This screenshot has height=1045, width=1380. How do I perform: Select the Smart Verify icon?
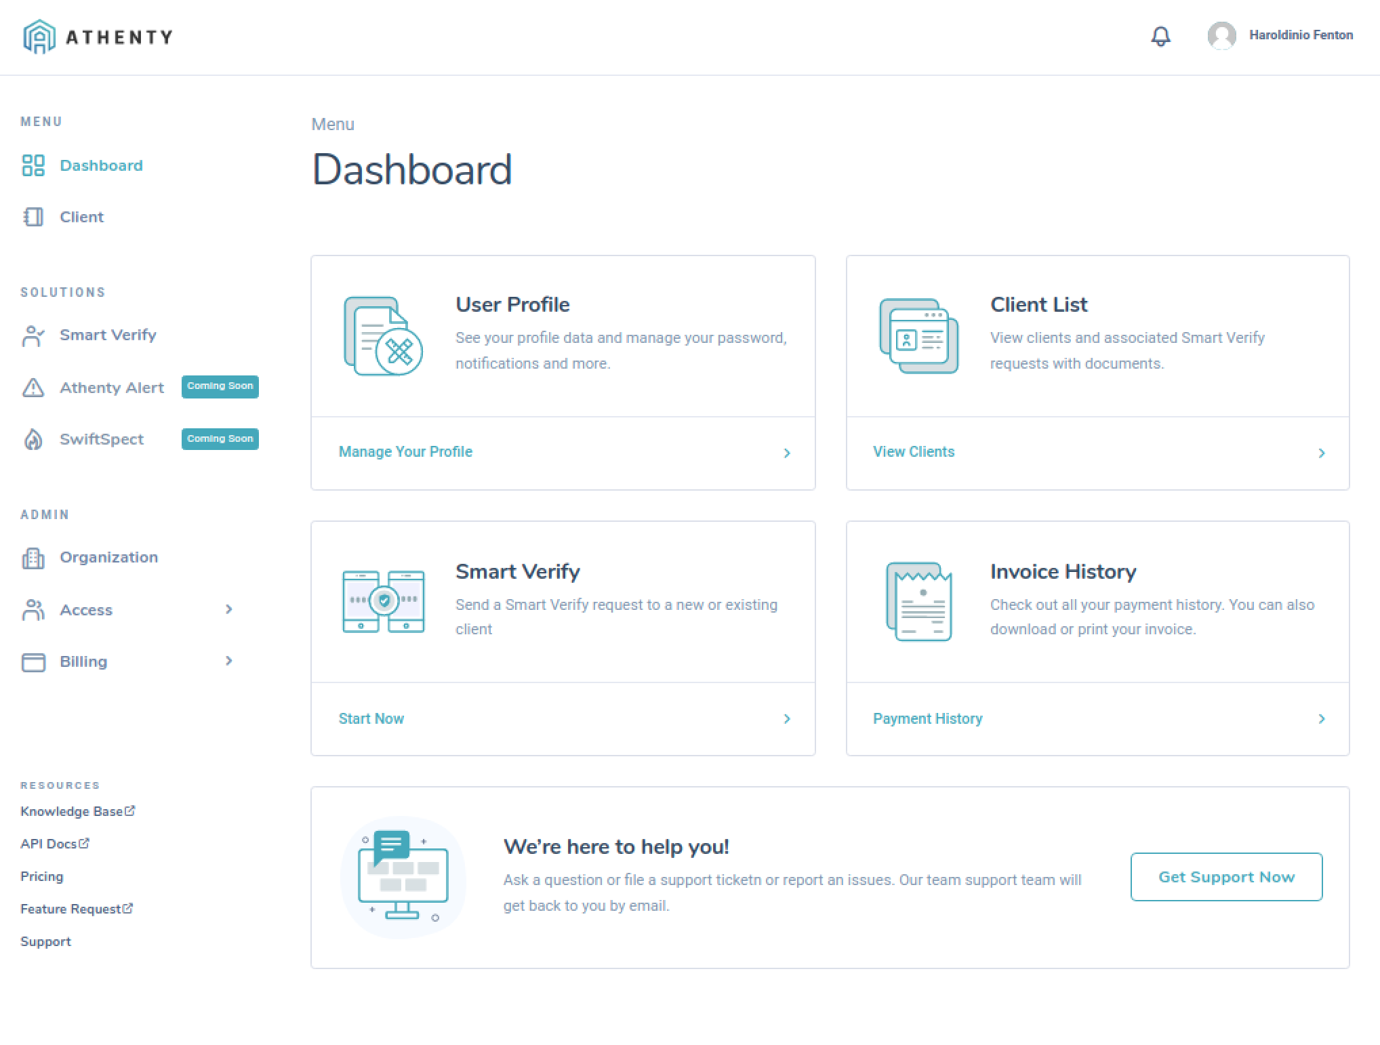click(33, 335)
